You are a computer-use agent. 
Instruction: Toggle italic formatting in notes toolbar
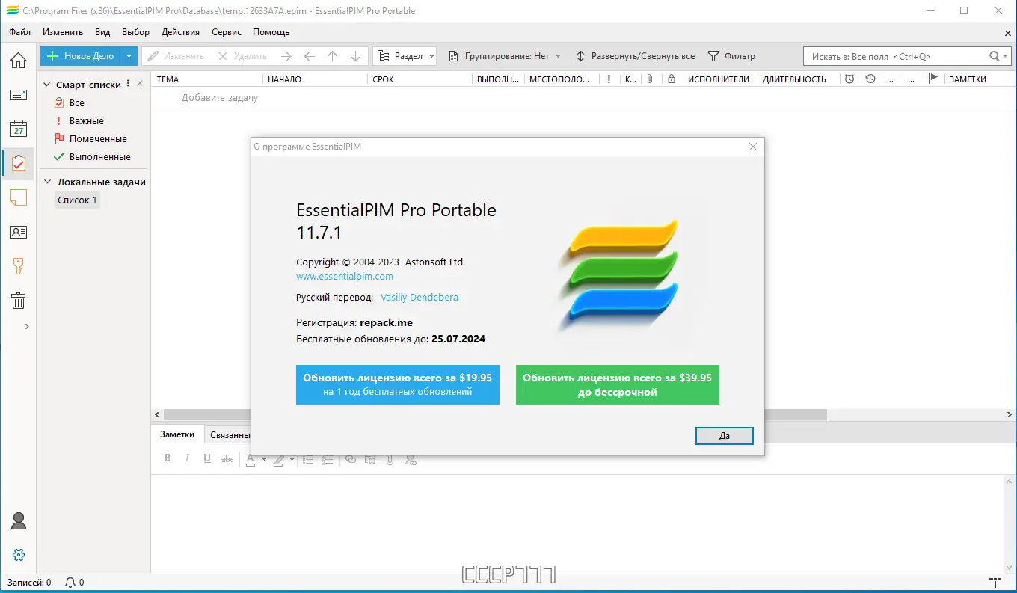187,458
